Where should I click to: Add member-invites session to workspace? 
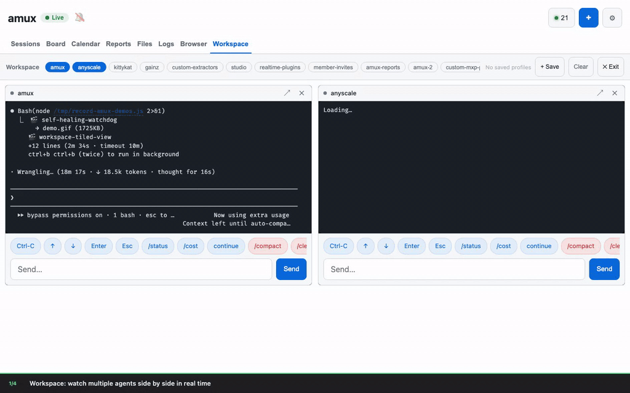pos(333,67)
